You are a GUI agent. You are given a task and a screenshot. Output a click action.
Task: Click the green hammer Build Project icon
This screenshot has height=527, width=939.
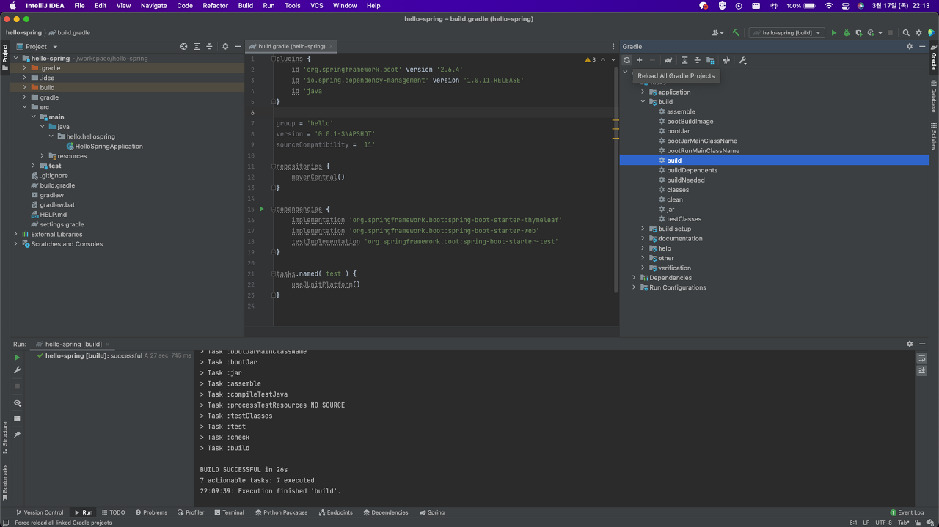coord(736,33)
